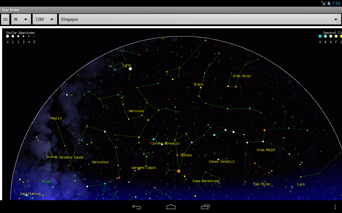The width and height of the screenshot is (342, 213).
Task: Tap the 7:55 clock
Action: 336,3
